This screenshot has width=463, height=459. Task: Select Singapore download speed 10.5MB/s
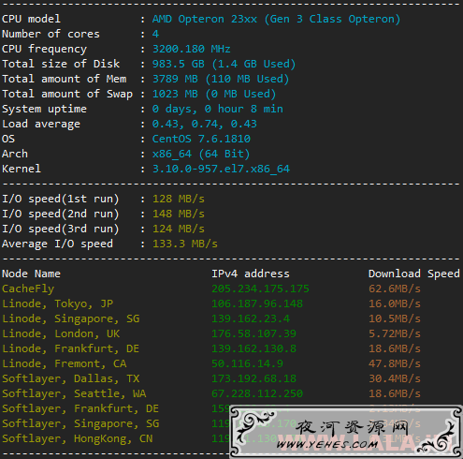pyautogui.click(x=395, y=318)
